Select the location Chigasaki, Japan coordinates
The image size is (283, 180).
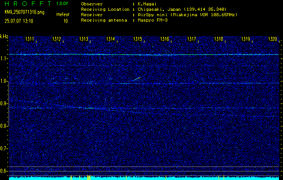pyautogui.click(x=182, y=9)
